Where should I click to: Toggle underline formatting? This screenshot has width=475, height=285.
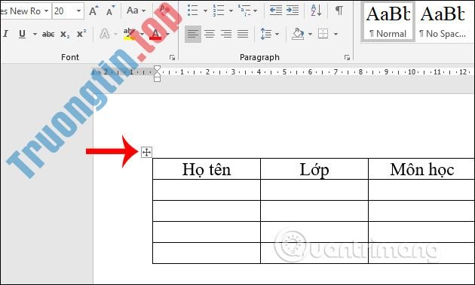click(22, 34)
